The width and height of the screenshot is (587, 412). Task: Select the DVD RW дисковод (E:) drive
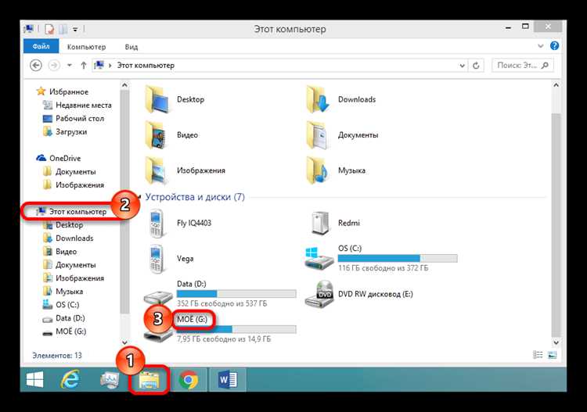pyautogui.click(x=359, y=294)
